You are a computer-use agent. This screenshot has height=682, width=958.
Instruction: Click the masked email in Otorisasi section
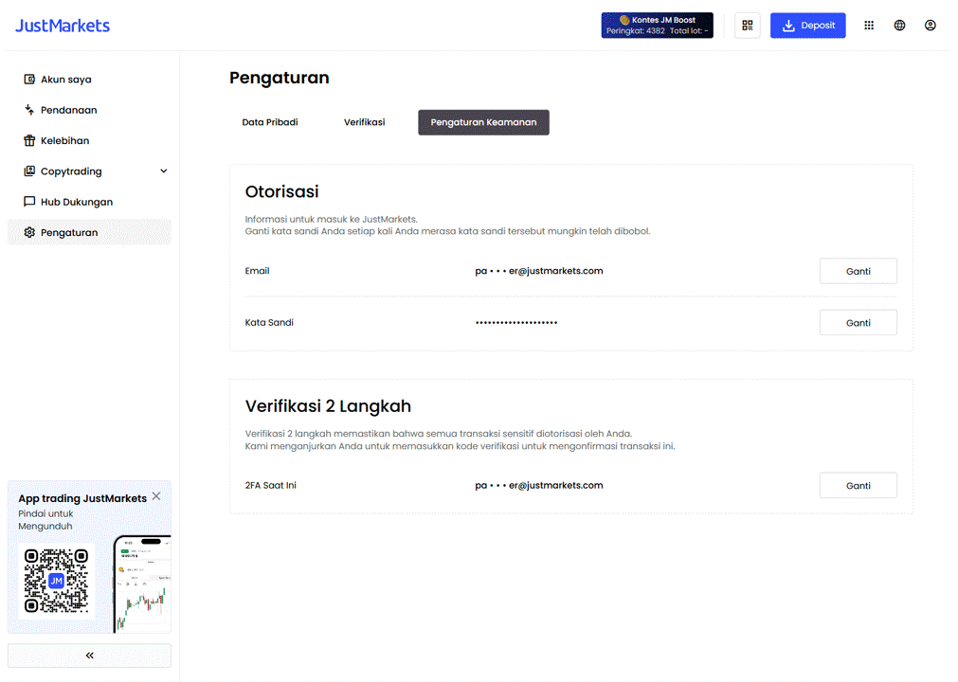pos(539,271)
